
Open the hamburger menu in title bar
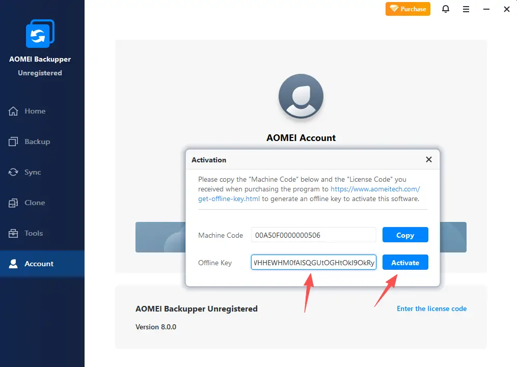[x=466, y=9]
